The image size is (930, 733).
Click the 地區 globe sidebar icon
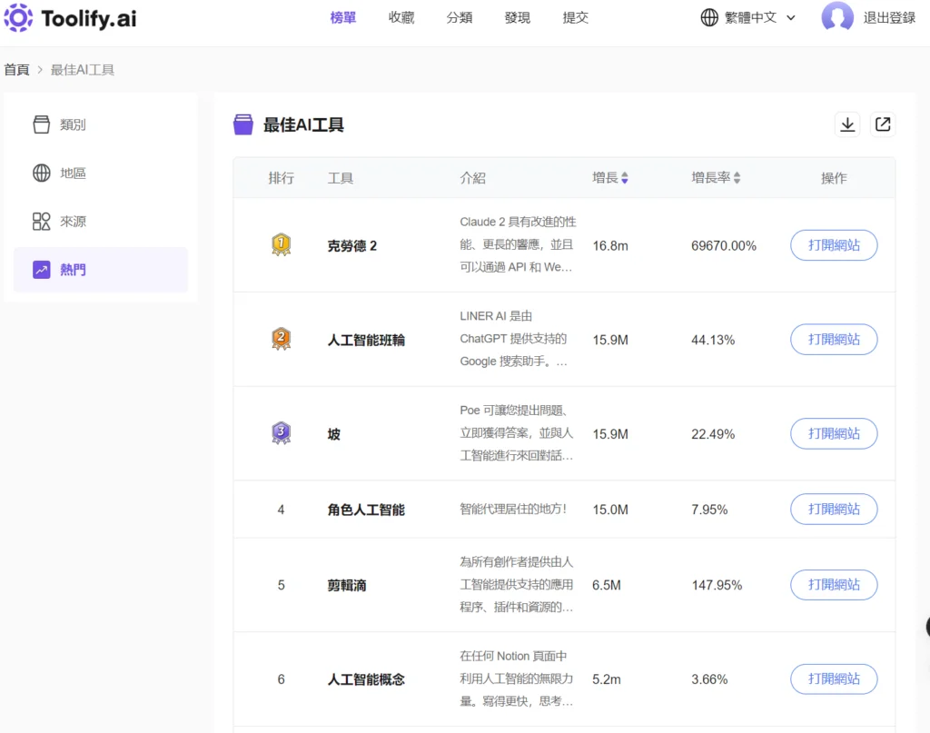pyautogui.click(x=42, y=173)
